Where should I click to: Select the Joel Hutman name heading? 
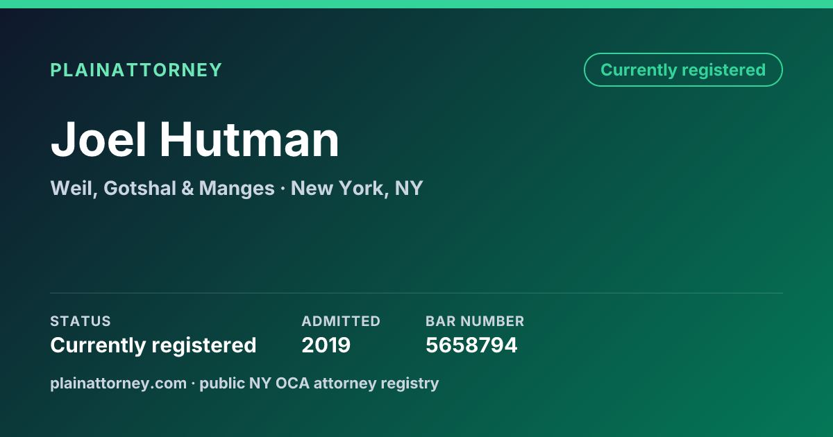pyautogui.click(x=195, y=139)
